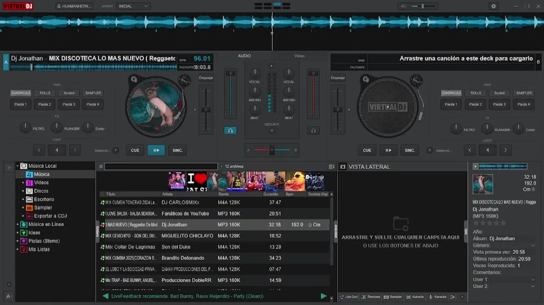Viewport: 544px width, 305px height.
Task: Toggle headphone cue on deck A
Action: click(230, 130)
